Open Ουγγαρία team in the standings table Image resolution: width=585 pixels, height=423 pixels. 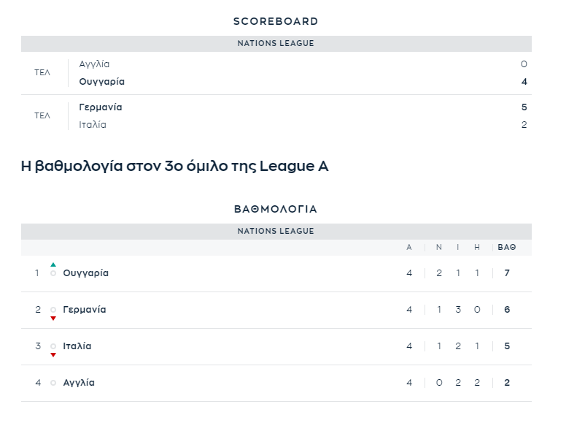click(x=86, y=273)
